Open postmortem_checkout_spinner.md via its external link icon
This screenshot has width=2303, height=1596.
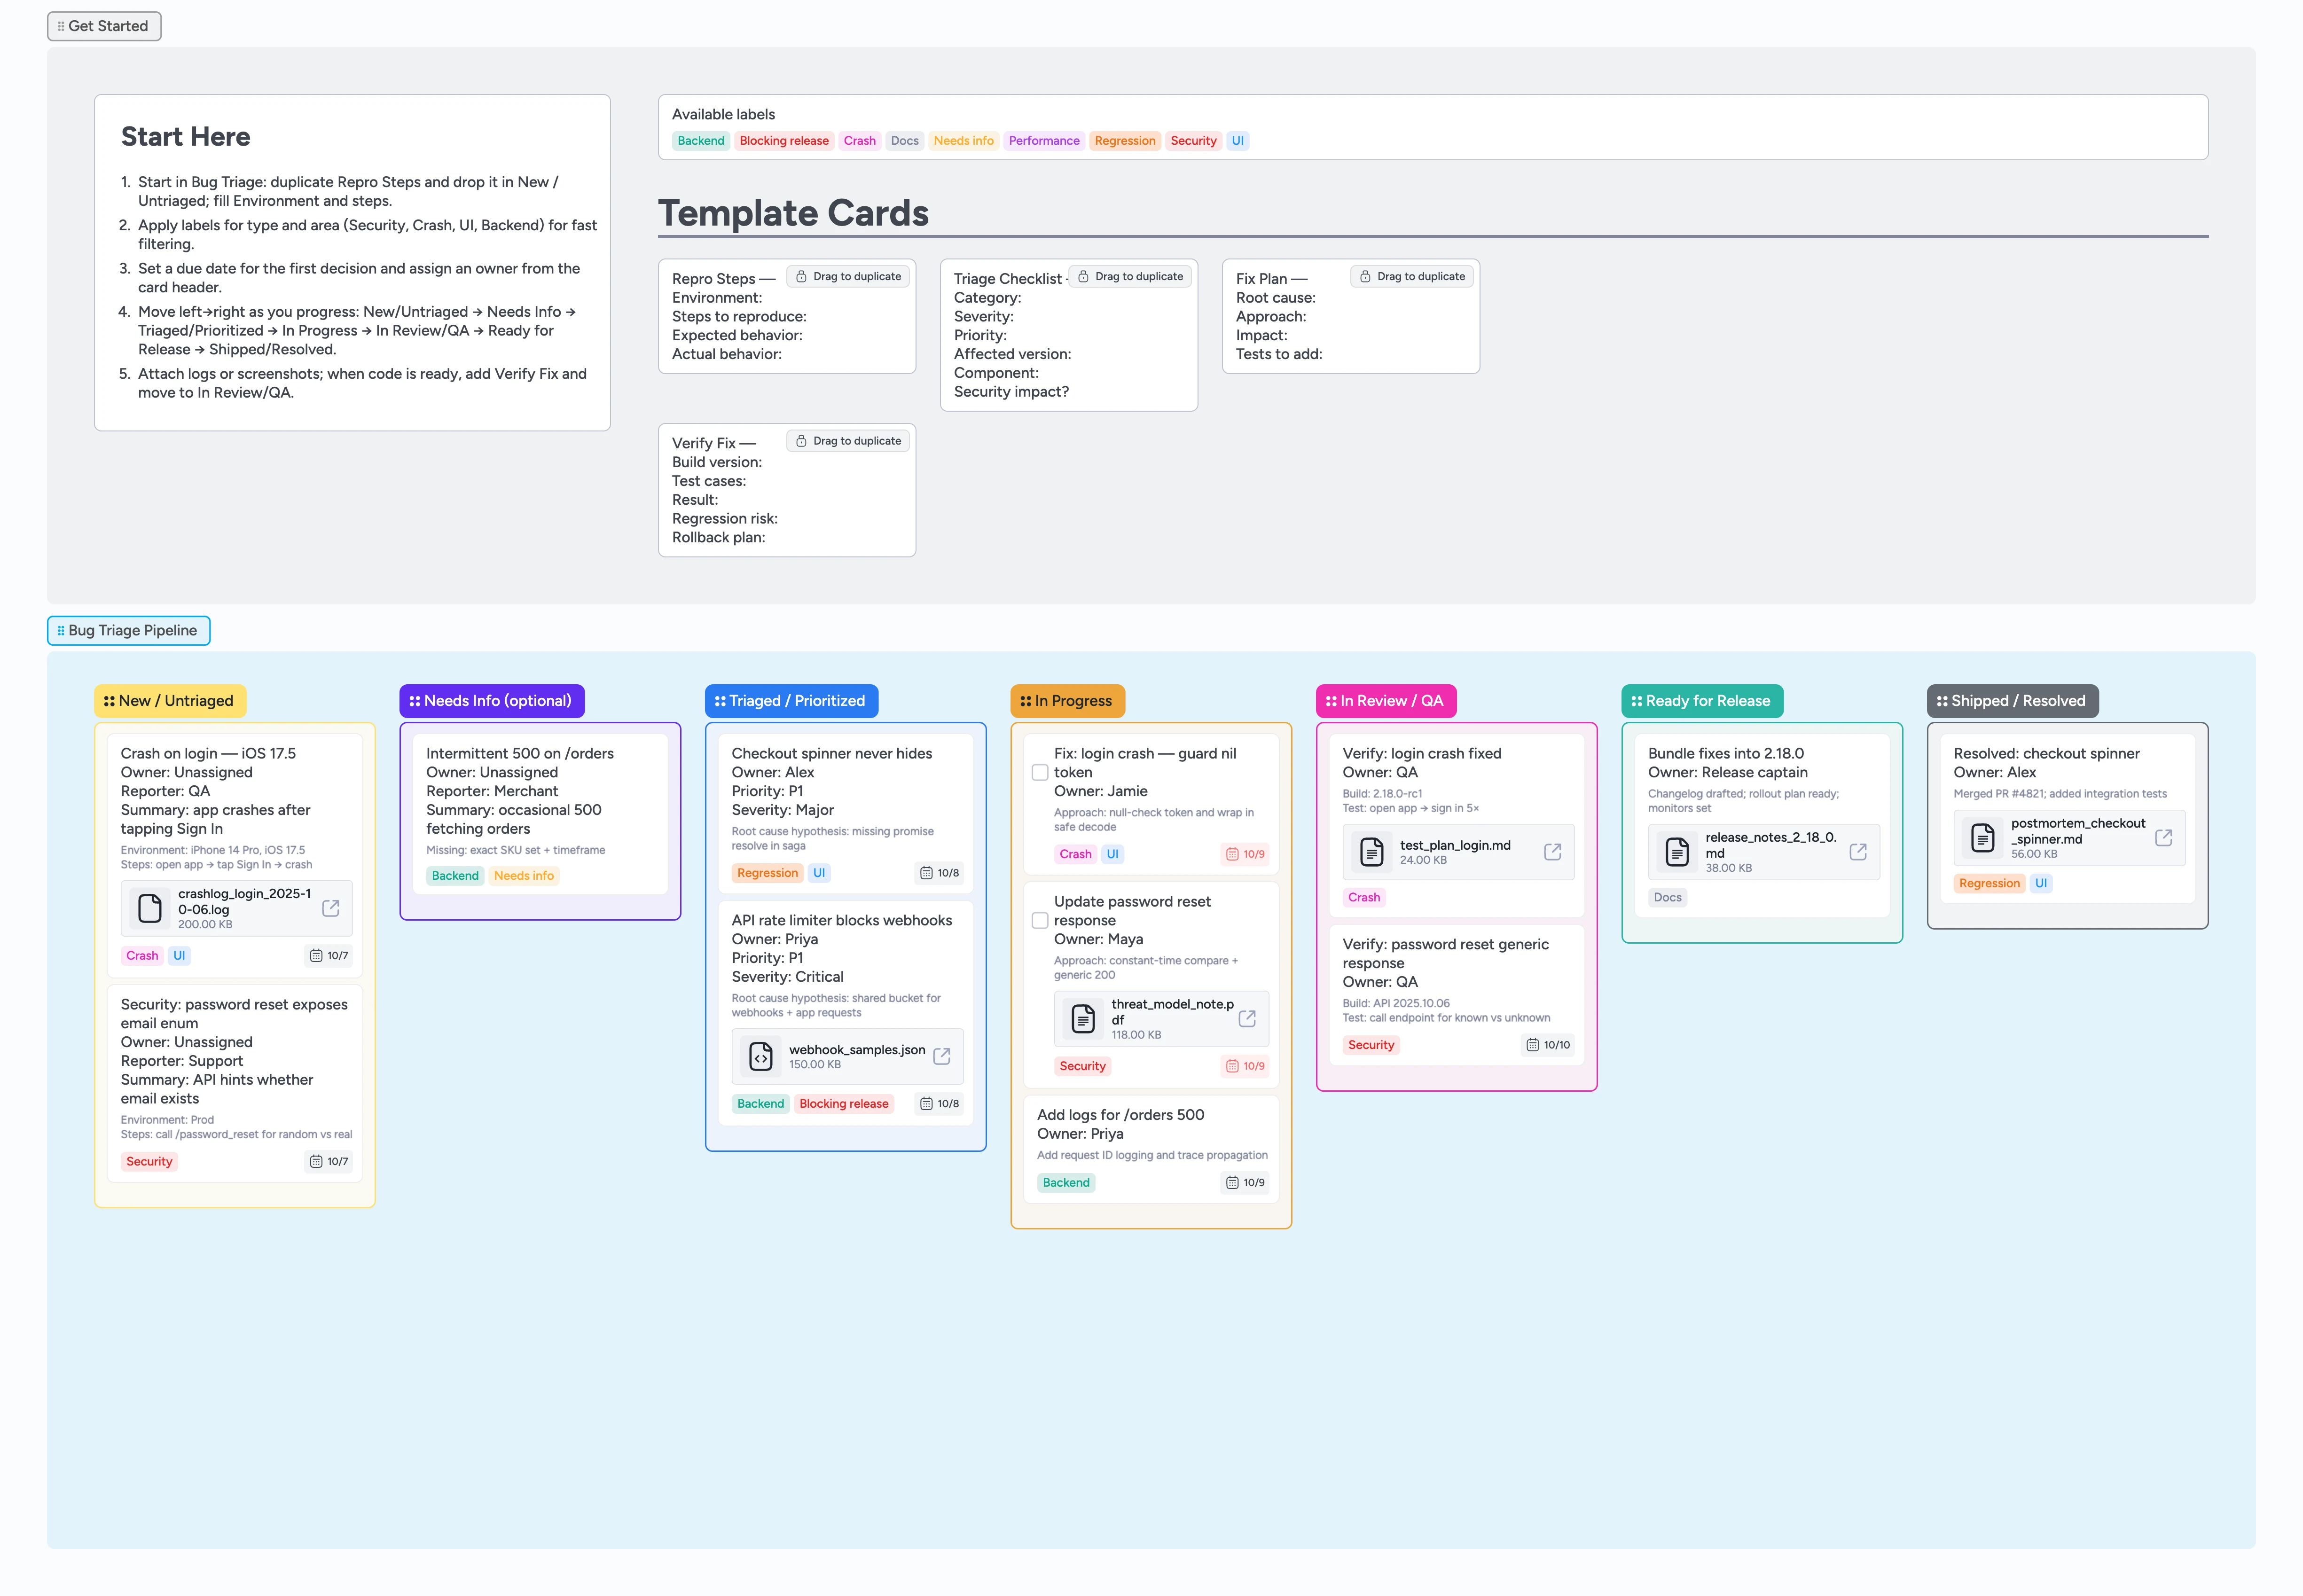tap(2166, 838)
